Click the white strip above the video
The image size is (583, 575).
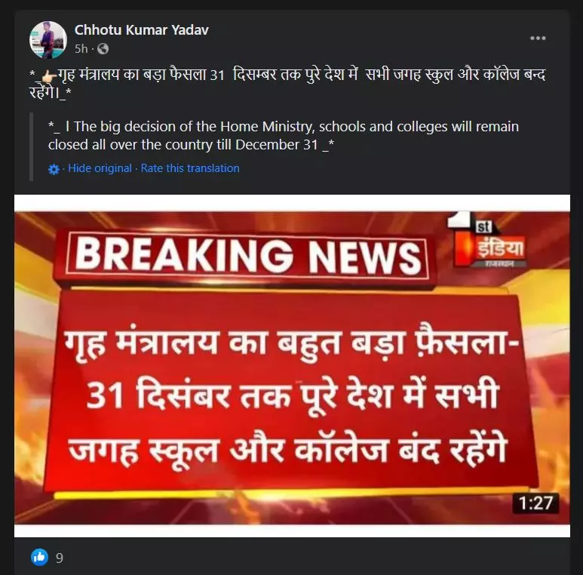tap(292, 203)
